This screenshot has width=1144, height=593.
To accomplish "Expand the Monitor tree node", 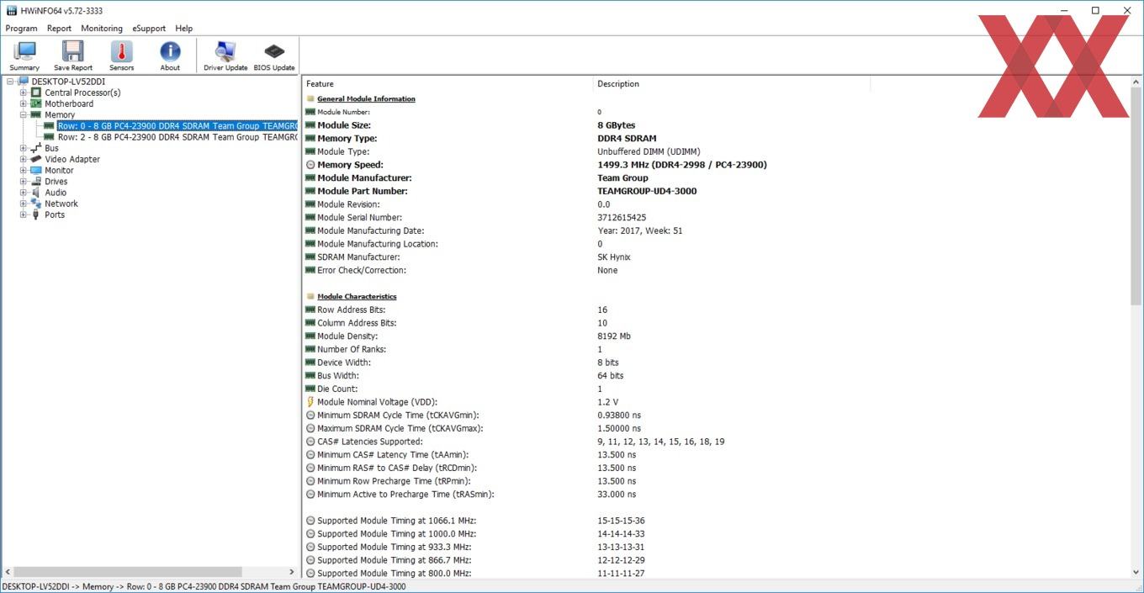I will [x=24, y=170].
